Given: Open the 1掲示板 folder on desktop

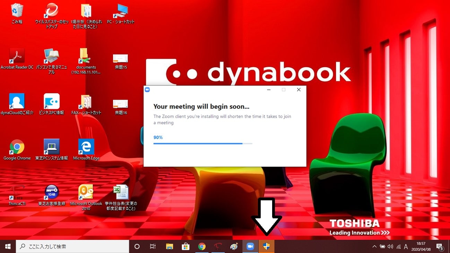Looking at the screenshot, I should click(86, 15).
